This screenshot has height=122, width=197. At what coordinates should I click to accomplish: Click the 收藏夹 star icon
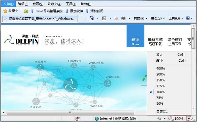[x=5, y=11]
